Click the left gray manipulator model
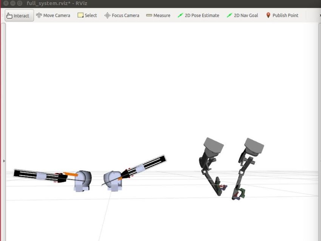Viewport: 321px width, 241px height. (213, 166)
